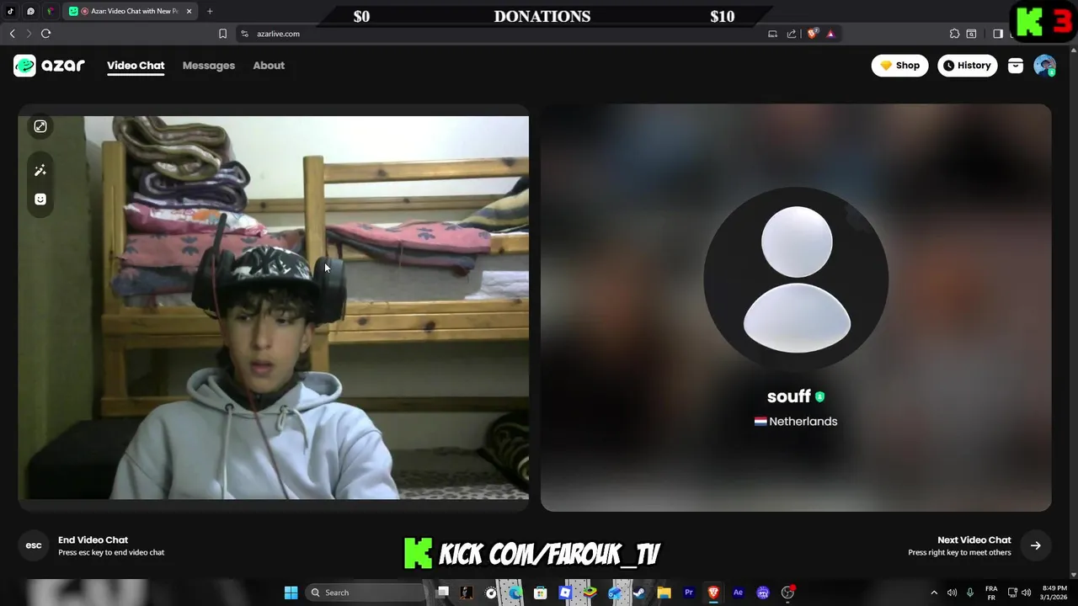Select the Azar: Video Chat browser tab

coord(130,11)
